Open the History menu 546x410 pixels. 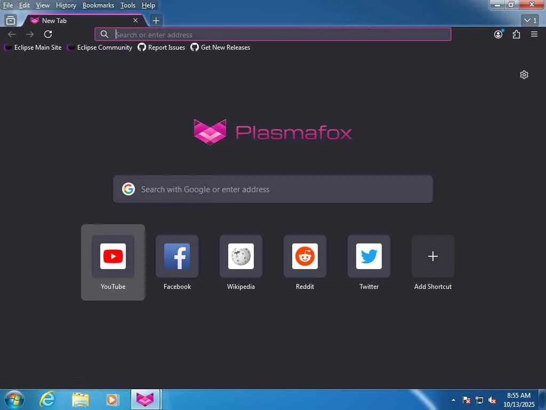point(66,5)
